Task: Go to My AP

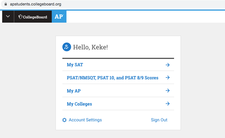Action: pos(74,91)
